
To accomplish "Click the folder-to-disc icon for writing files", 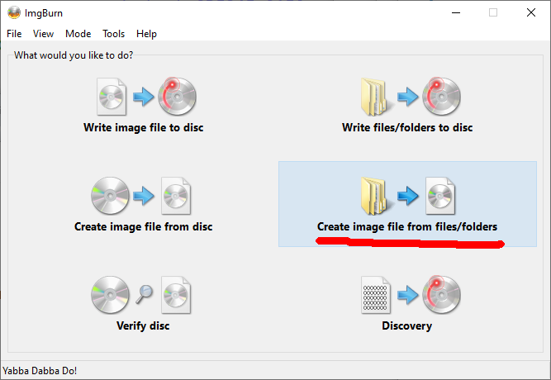I will point(406,97).
